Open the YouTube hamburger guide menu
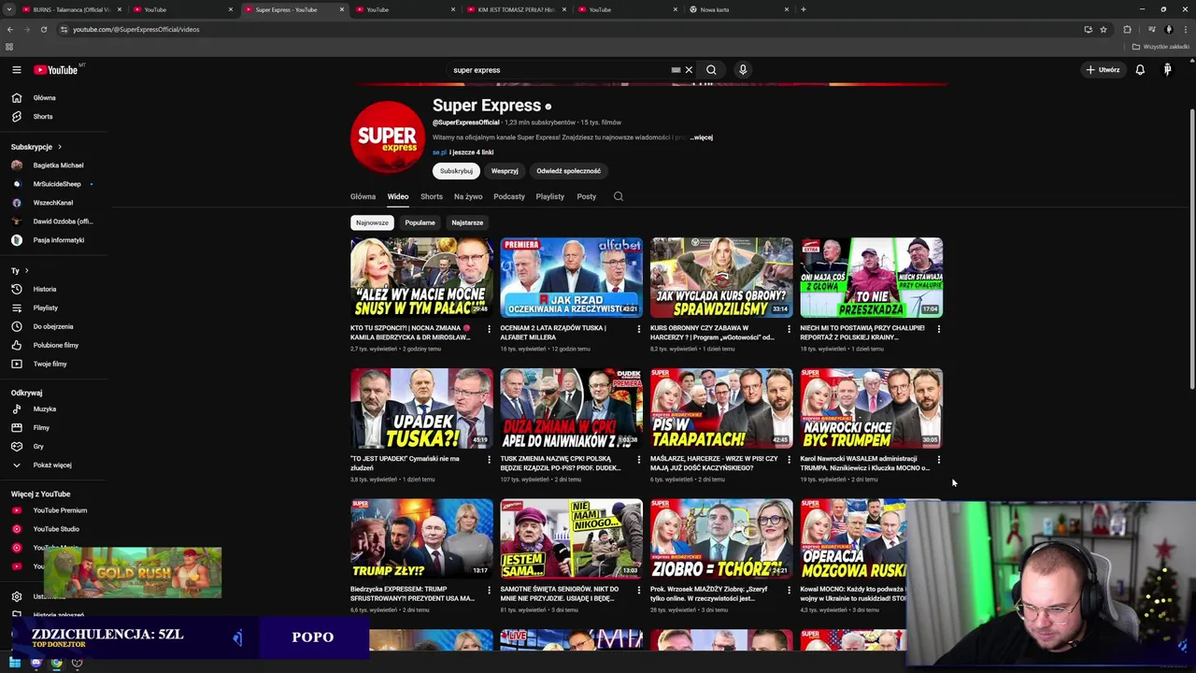The image size is (1196, 673). click(16, 70)
